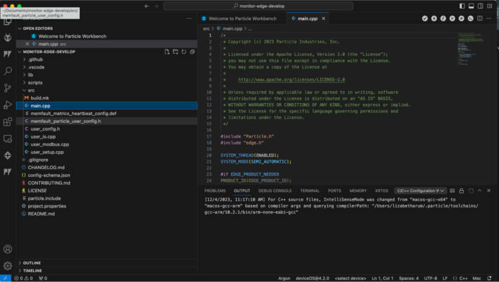Open the Accounts menu icon
The image size is (499, 282).
pos(7,249)
